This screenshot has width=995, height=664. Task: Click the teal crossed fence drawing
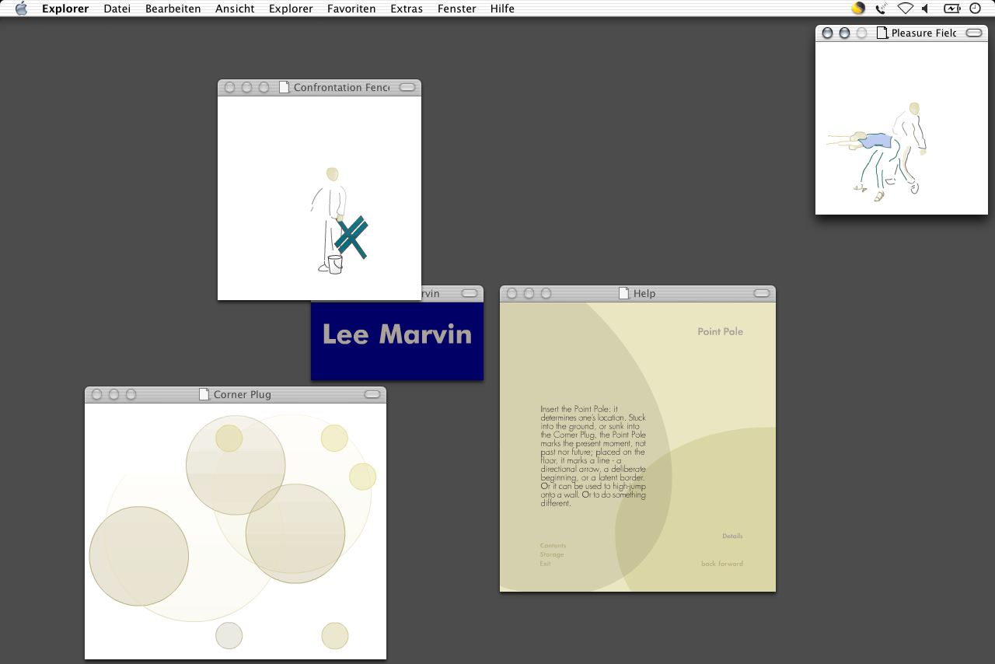(351, 237)
